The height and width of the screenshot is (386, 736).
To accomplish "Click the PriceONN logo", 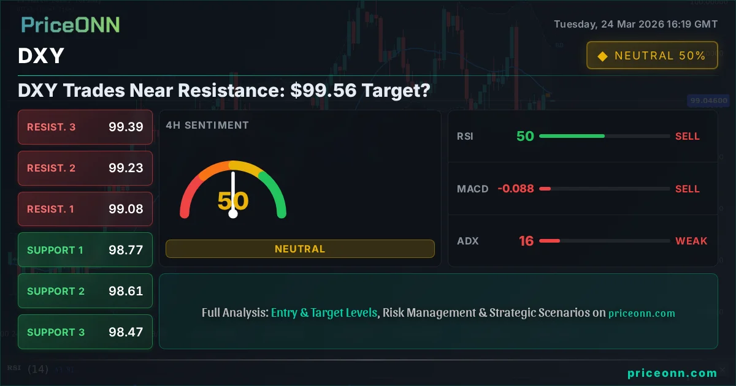I will [69, 25].
